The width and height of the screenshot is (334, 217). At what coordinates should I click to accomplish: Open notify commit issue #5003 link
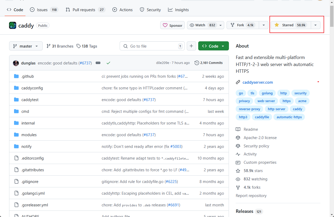(x=176, y=147)
